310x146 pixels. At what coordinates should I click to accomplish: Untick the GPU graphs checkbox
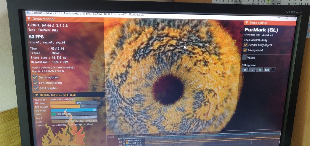coord(36,88)
